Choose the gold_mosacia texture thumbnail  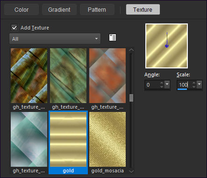pyautogui.click(x=107, y=139)
